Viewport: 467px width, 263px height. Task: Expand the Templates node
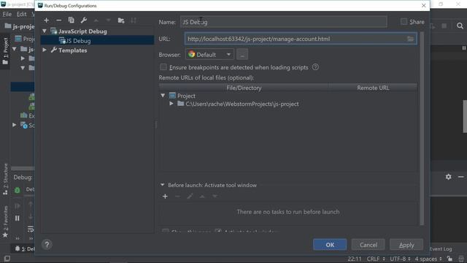pos(45,50)
